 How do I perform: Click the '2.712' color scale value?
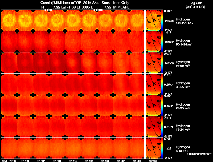coord(168,75)
